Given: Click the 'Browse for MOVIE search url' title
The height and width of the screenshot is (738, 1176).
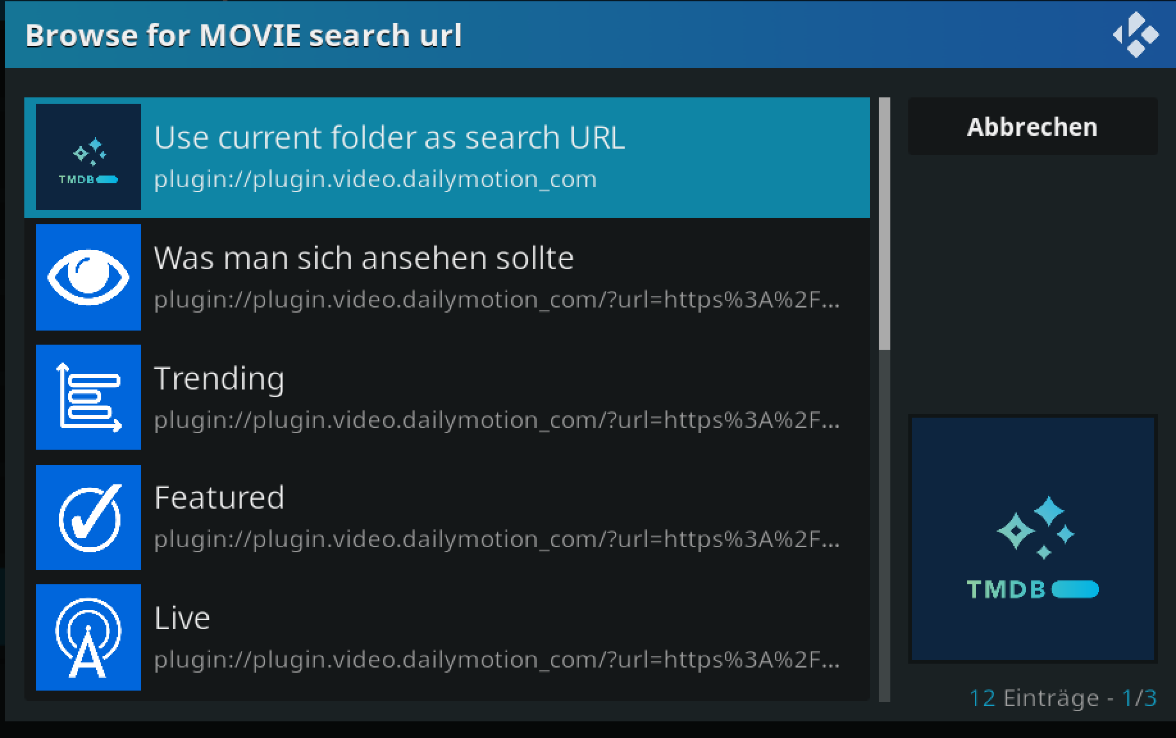Looking at the screenshot, I should coord(243,35).
